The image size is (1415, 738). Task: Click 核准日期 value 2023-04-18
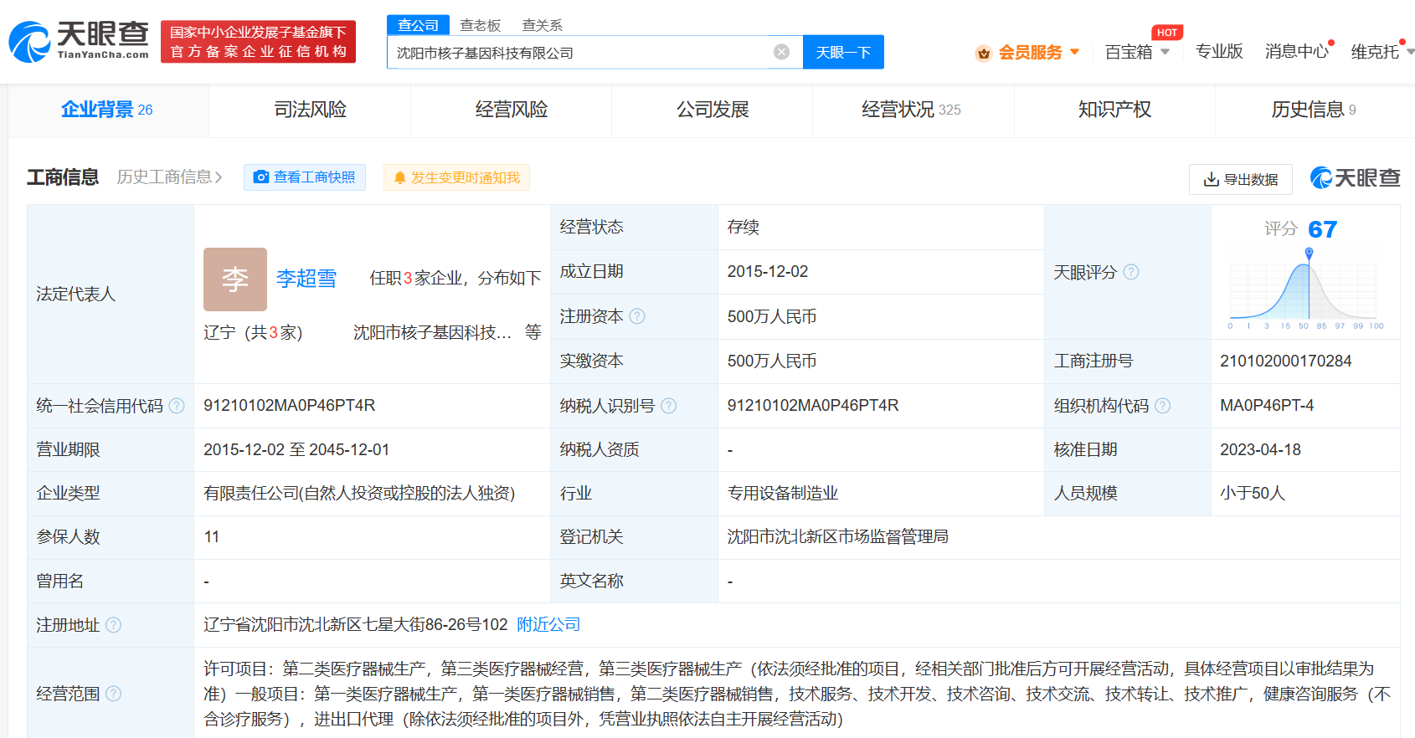[x=1260, y=450]
